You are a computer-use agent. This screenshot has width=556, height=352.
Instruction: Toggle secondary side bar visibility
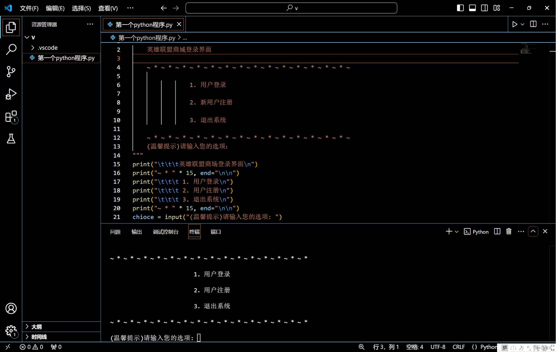[x=484, y=8]
